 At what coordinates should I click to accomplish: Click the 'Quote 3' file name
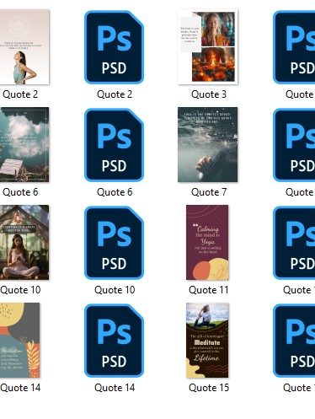pos(209,94)
